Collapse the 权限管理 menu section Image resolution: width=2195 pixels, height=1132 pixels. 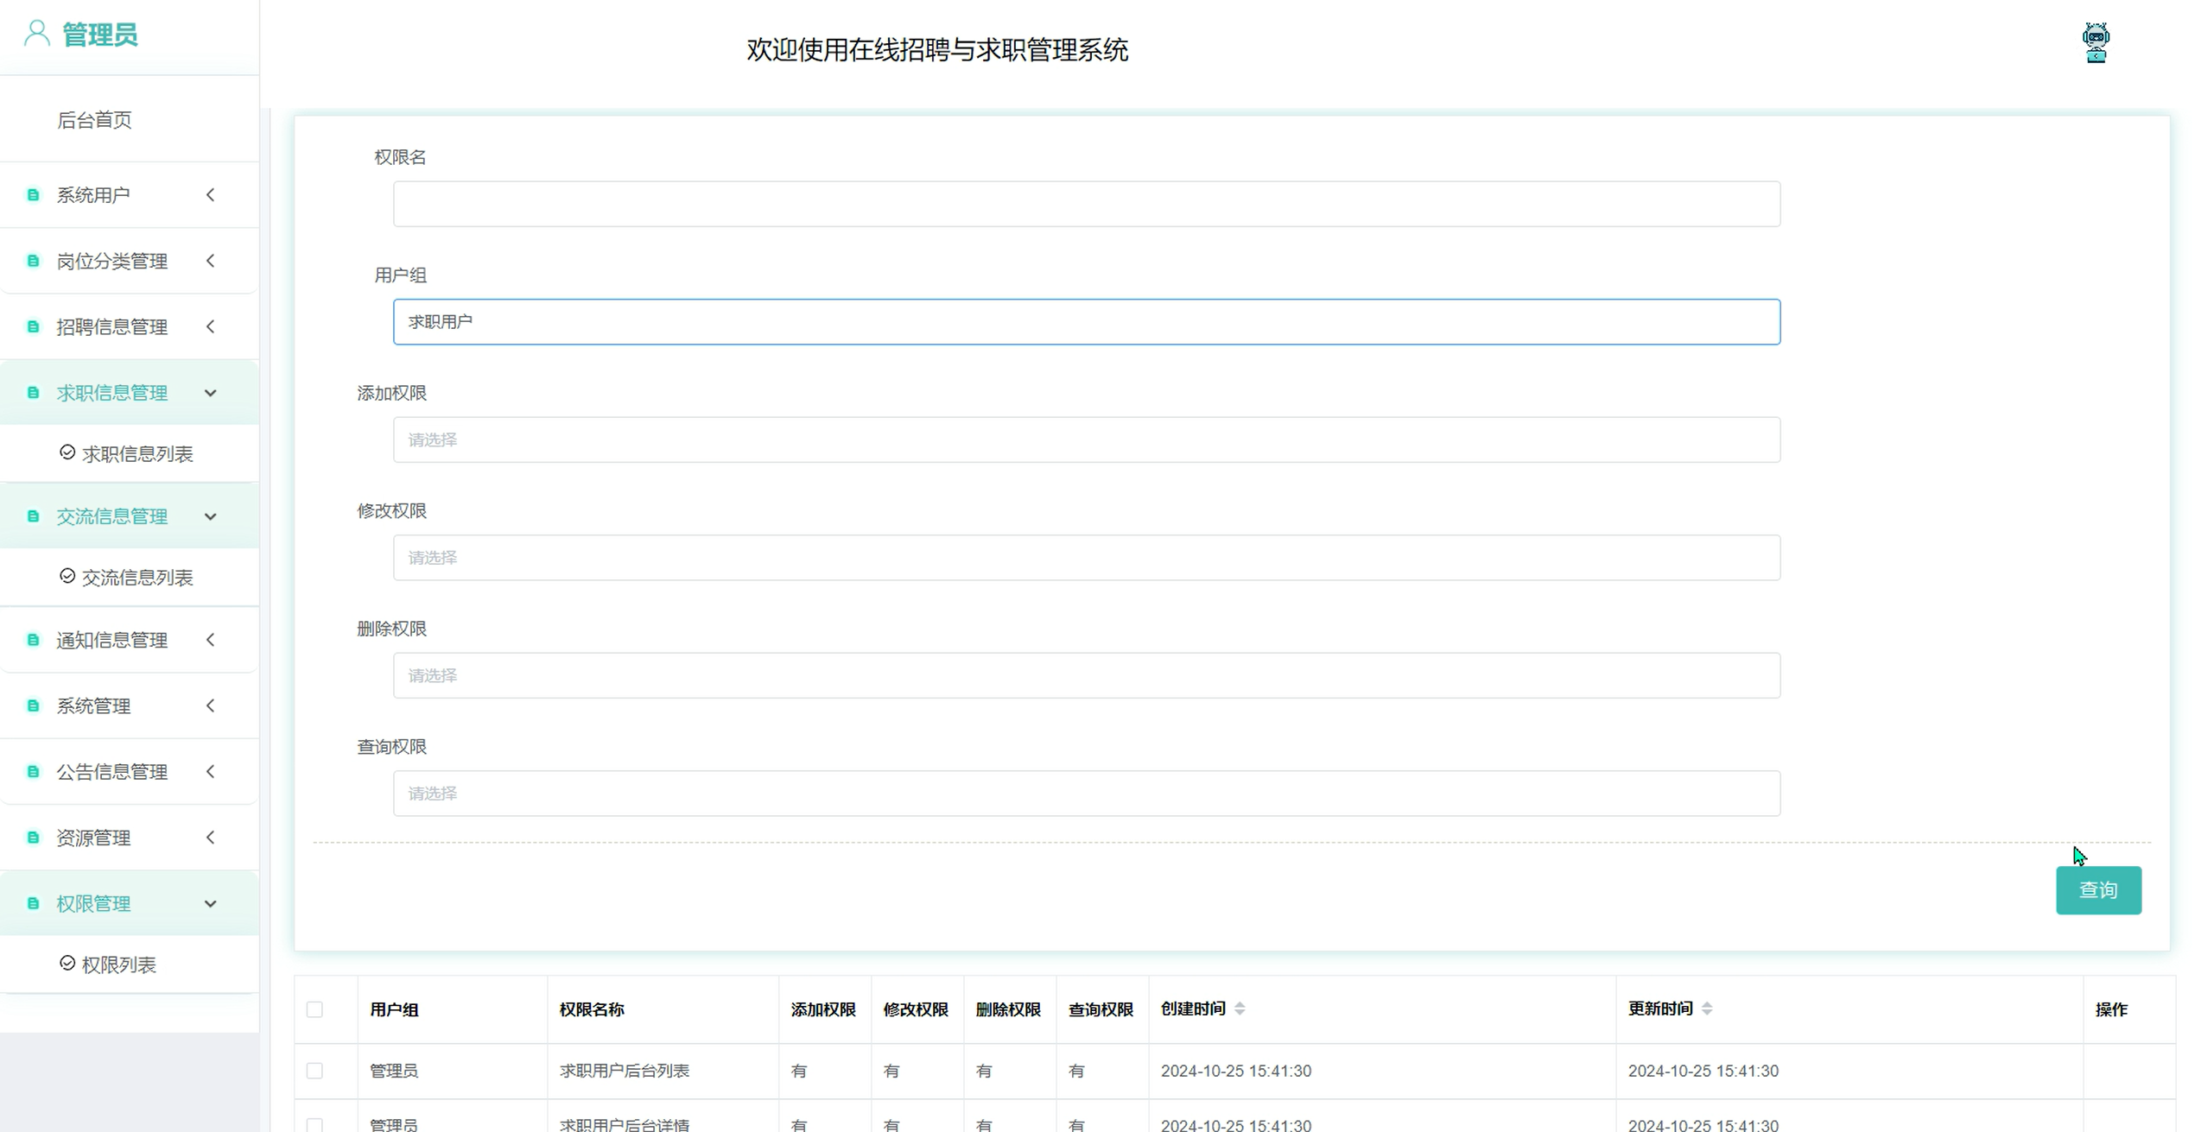coord(211,904)
